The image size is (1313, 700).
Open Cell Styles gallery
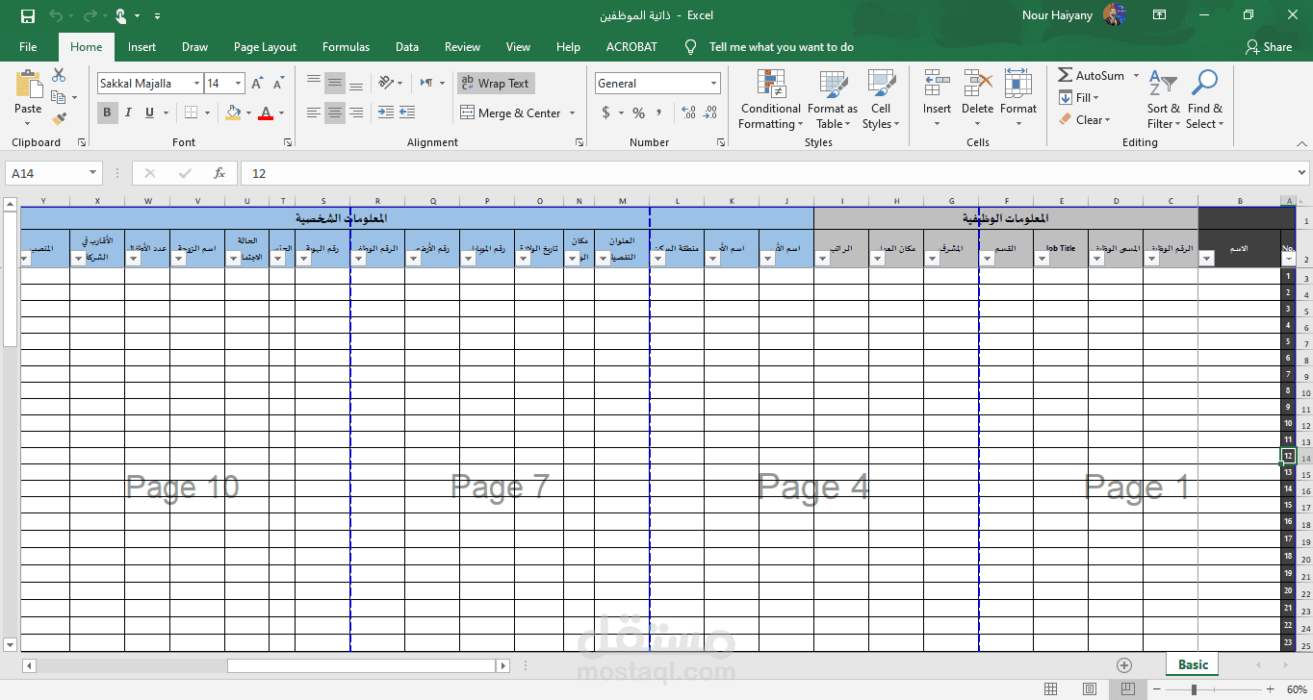tap(881, 99)
